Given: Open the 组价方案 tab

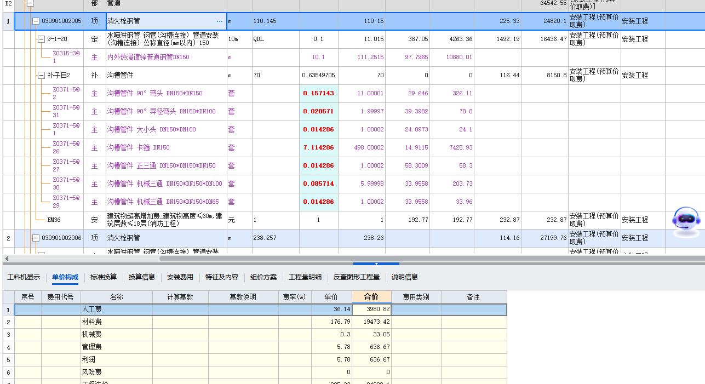Looking at the screenshot, I should point(263,277).
